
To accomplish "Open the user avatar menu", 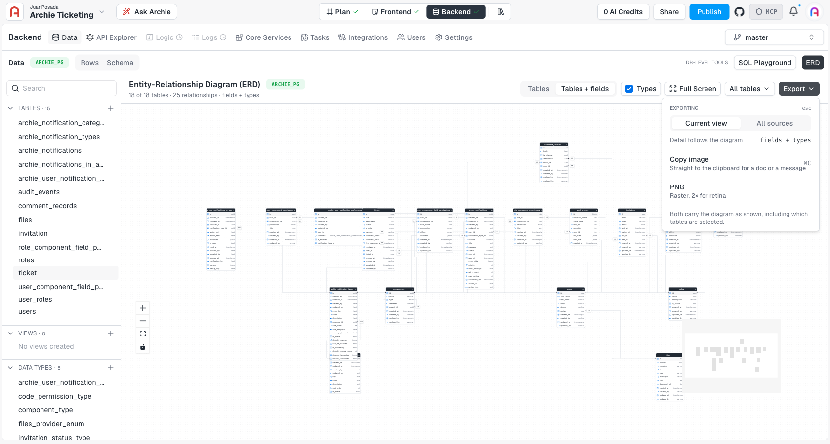I will coord(815,12).
